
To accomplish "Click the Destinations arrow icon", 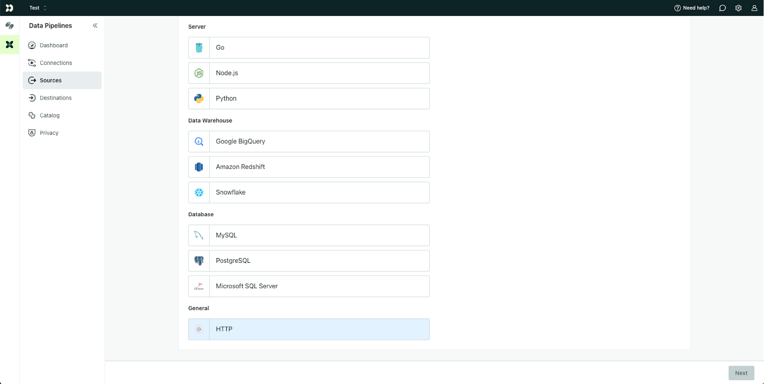I will pyautogui.click(x=32, y=98).
